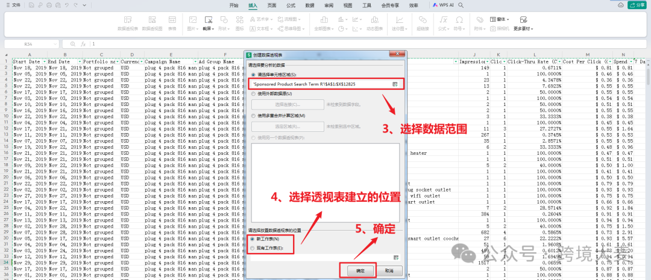Click the 选定区域(R)... button

[x=288, y=126]
